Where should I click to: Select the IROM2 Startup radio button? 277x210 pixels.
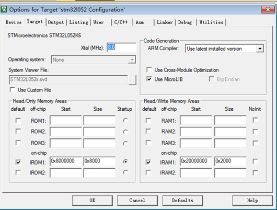click(125, 172)
